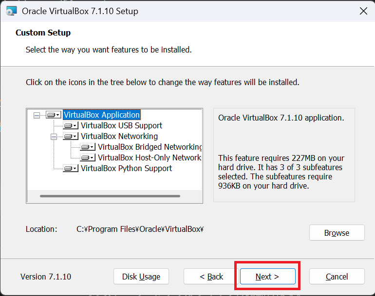Select the VirtualBox Python Support text entry
This screenshot has height=296, width=375.
[x=126, y=169]
